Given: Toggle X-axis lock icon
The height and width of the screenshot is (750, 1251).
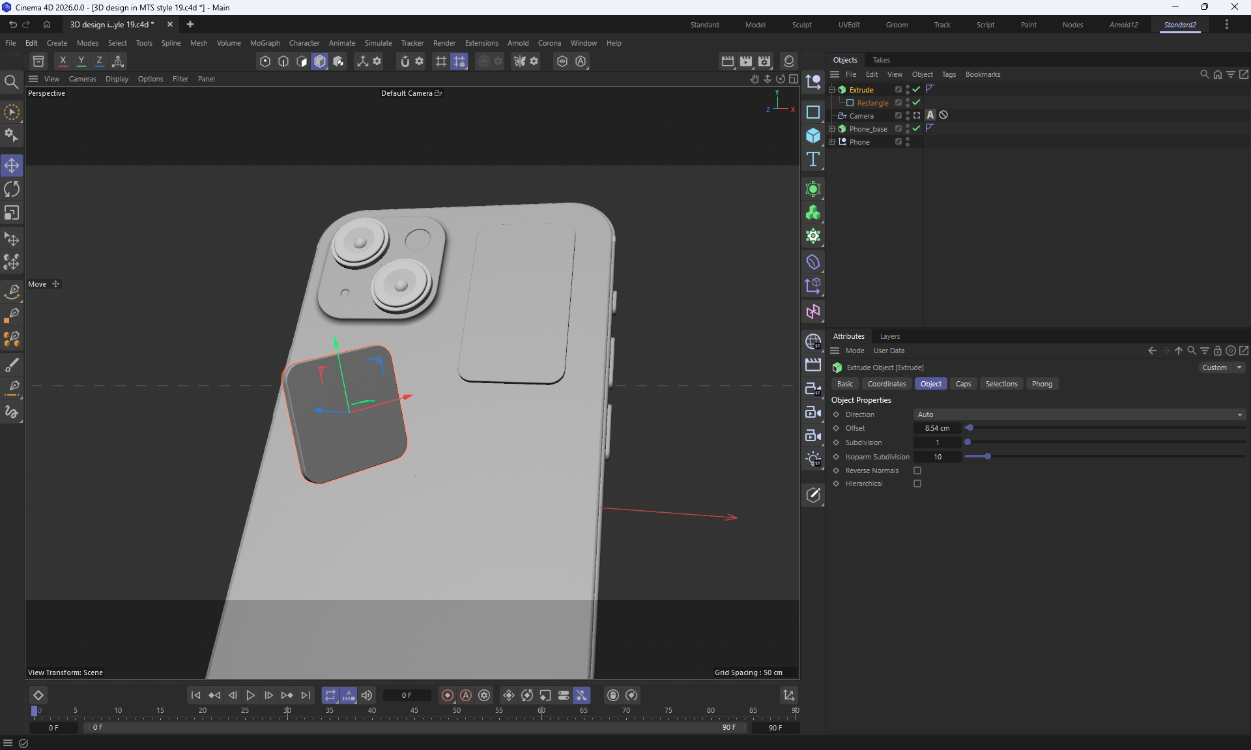Looking at the screenshot, I should pyautogui.click(x=63, y=61).
